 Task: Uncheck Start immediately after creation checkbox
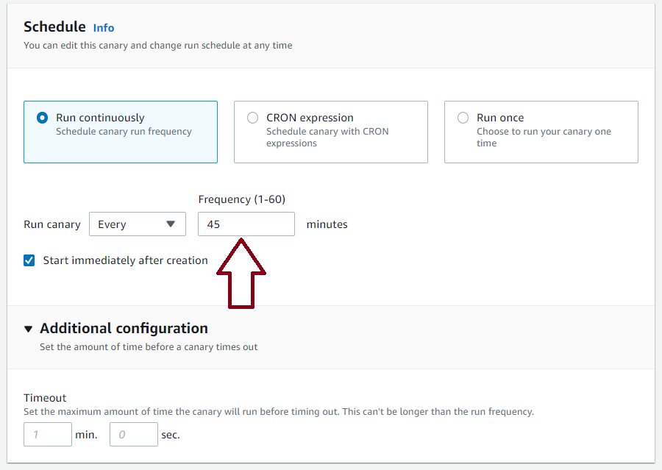click(29, 260)
